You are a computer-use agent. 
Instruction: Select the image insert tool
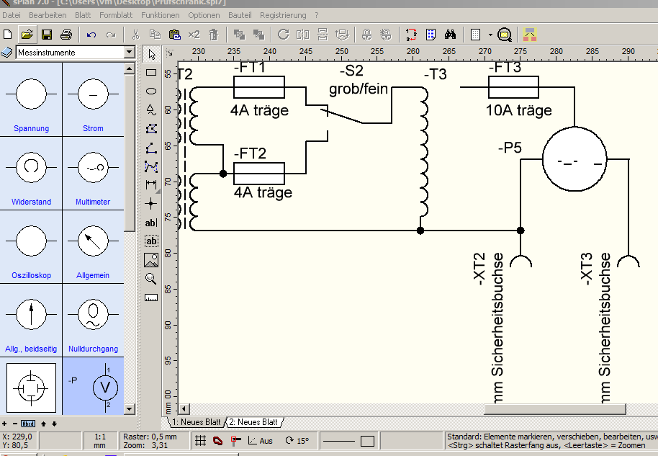pos(151,260)
